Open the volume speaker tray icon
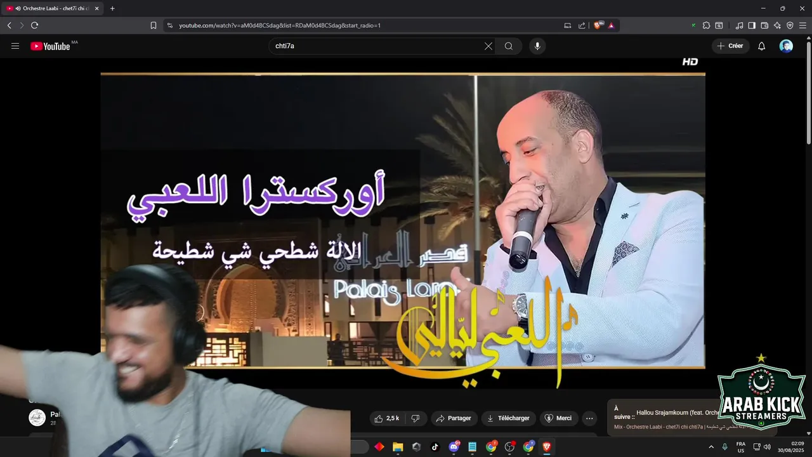This screenshot has width=812, height=457. pos(767,447)
